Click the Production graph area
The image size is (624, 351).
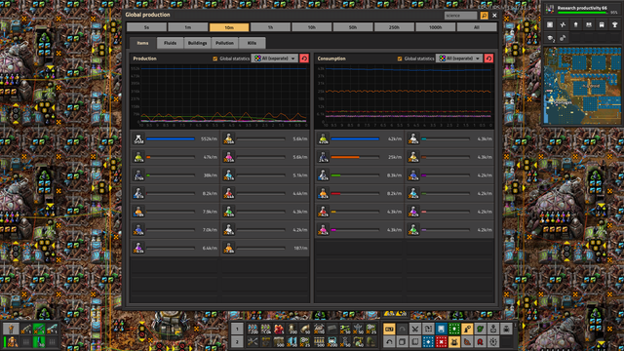(x=219, y=97)
